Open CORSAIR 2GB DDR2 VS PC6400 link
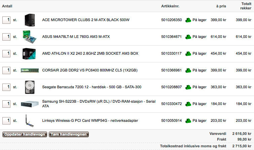The image size is (254, 150). 90,70
